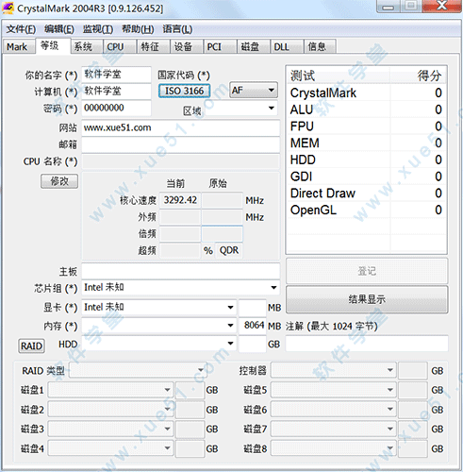463x472 pixels.
Task: Toggle the RAID button
Action: tap(31, 346)
